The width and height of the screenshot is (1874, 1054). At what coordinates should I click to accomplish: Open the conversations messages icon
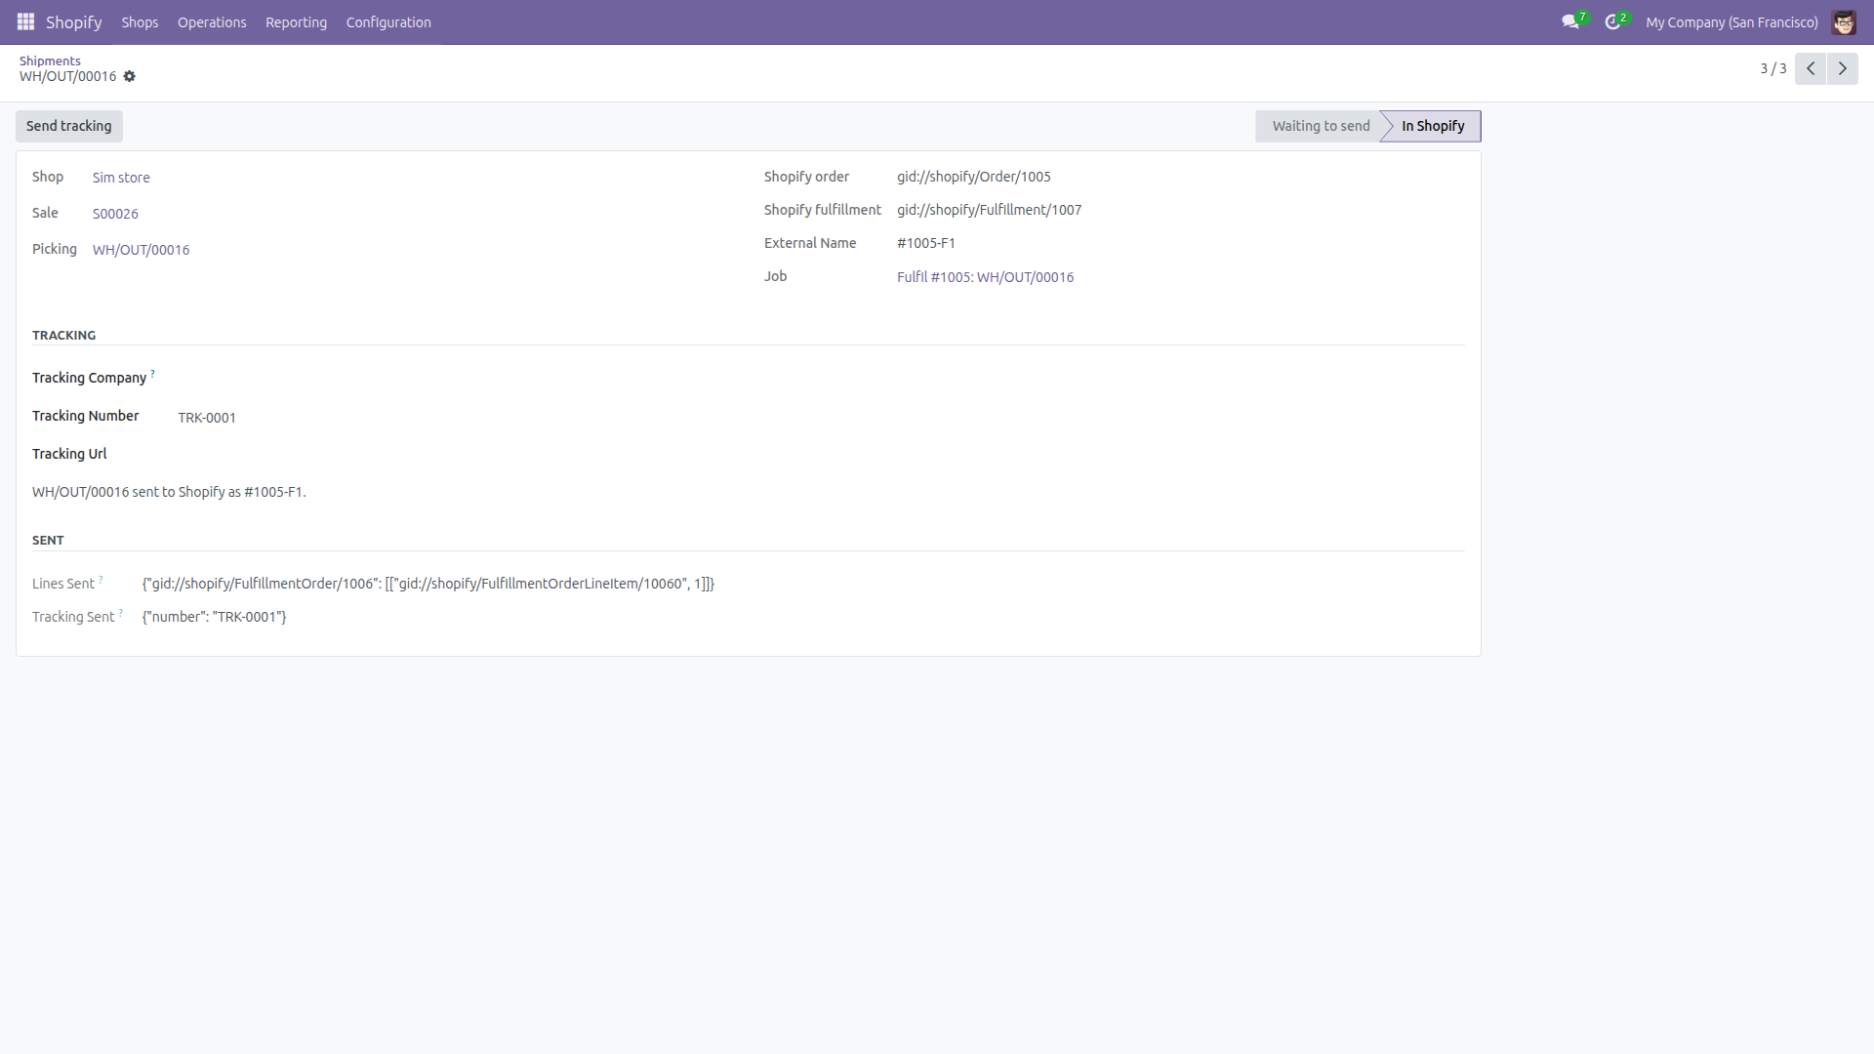pos(1569,21)
